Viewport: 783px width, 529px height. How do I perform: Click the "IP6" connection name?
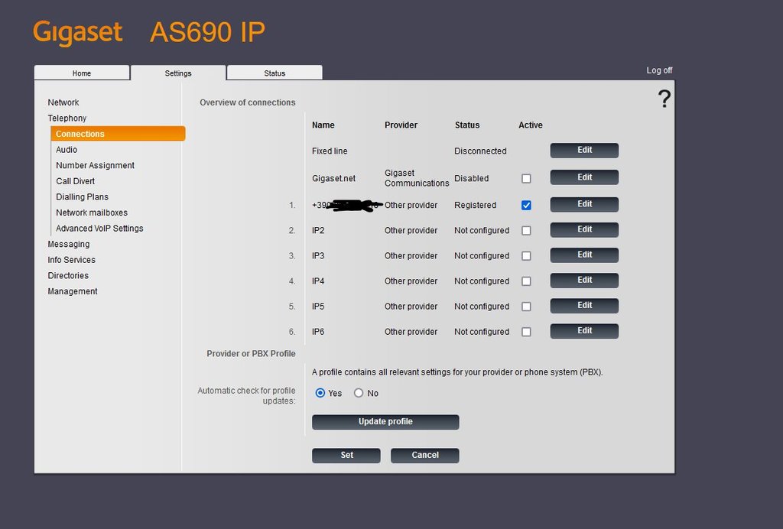(318, 332)
